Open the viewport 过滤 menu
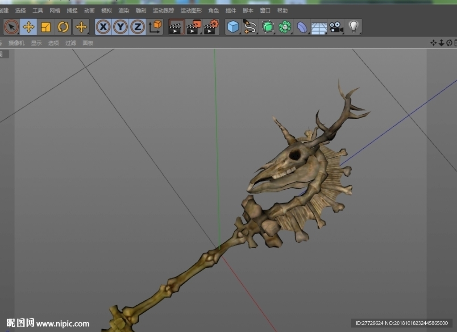The width and height of the screenshot is (457, 332). pos(71,43)
